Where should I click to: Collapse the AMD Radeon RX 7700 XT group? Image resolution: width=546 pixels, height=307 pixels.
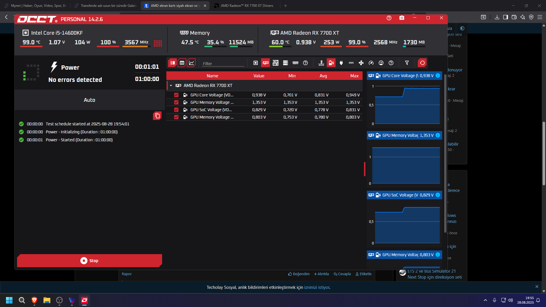171,86
